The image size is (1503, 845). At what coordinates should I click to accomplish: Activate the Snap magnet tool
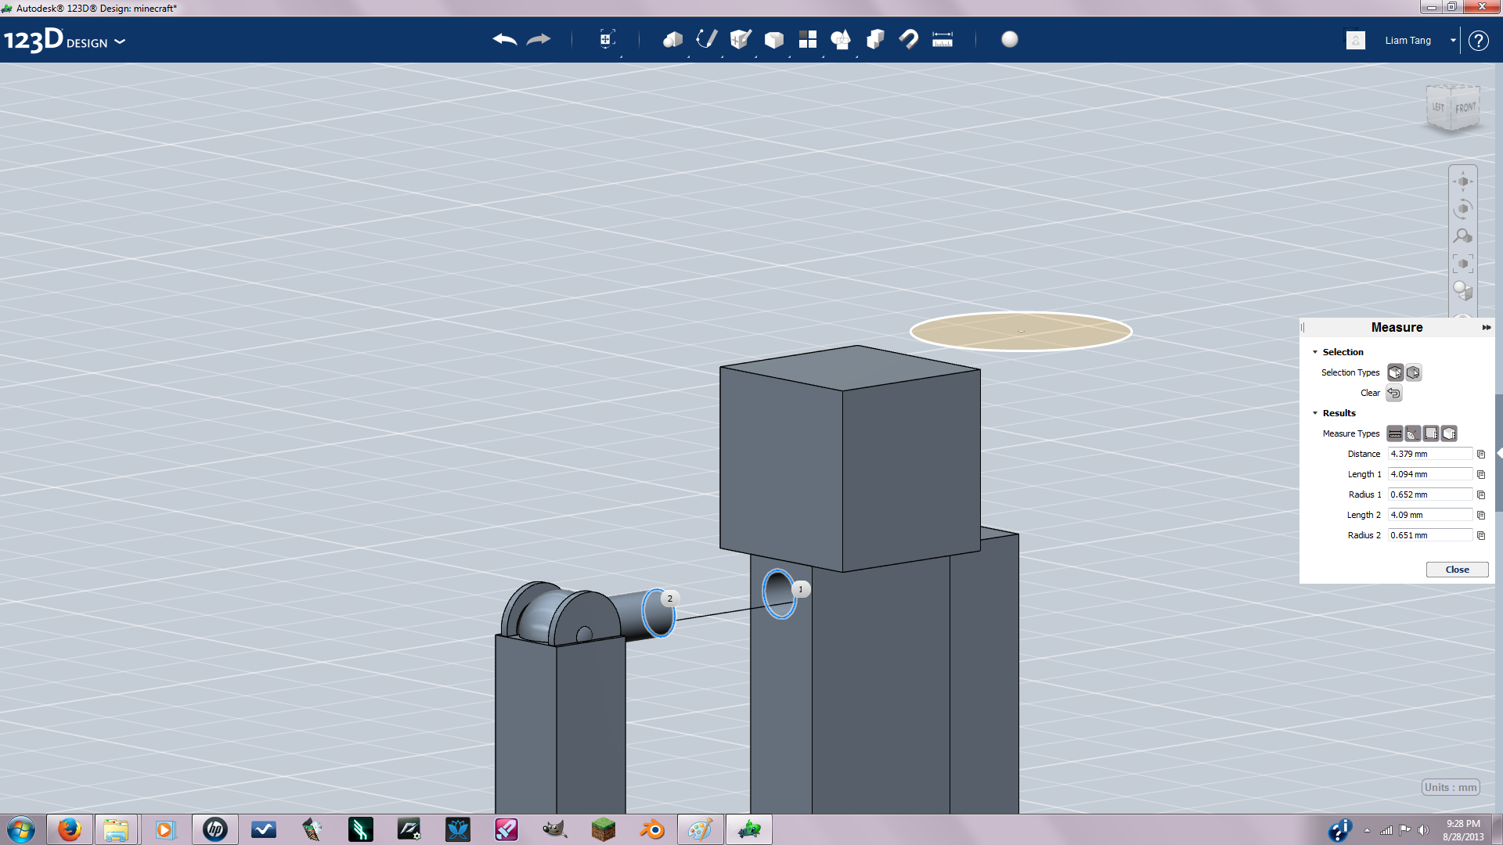click(x=909, y=39)
